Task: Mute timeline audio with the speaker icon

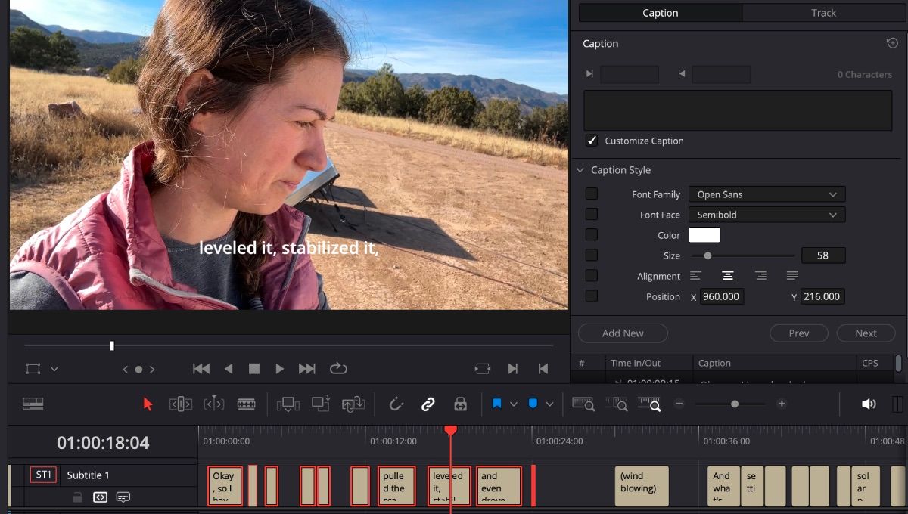Action: (x=868, y=403)
